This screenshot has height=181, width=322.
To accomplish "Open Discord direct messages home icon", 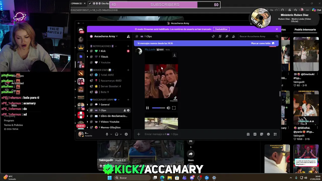I will tap(81, 30).
